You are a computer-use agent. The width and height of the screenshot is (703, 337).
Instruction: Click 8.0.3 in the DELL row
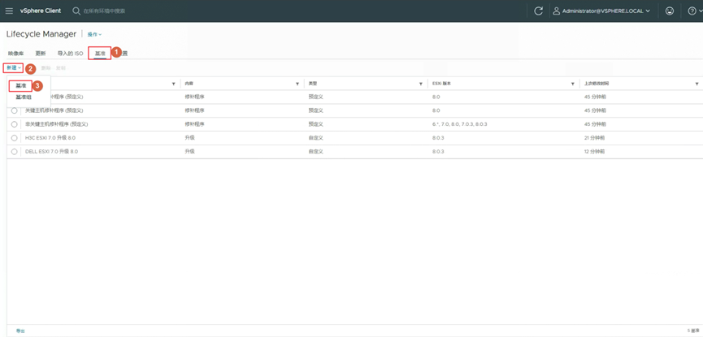tap(438, 152)
